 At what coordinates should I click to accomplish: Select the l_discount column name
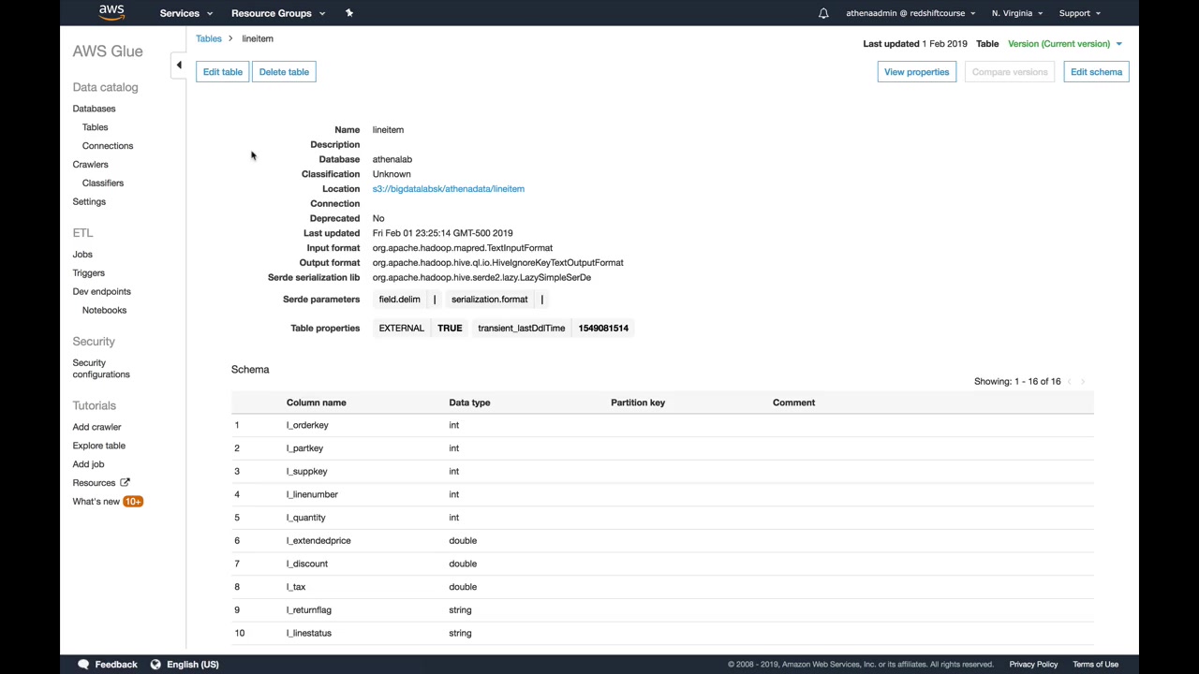[x=306, y=564]
